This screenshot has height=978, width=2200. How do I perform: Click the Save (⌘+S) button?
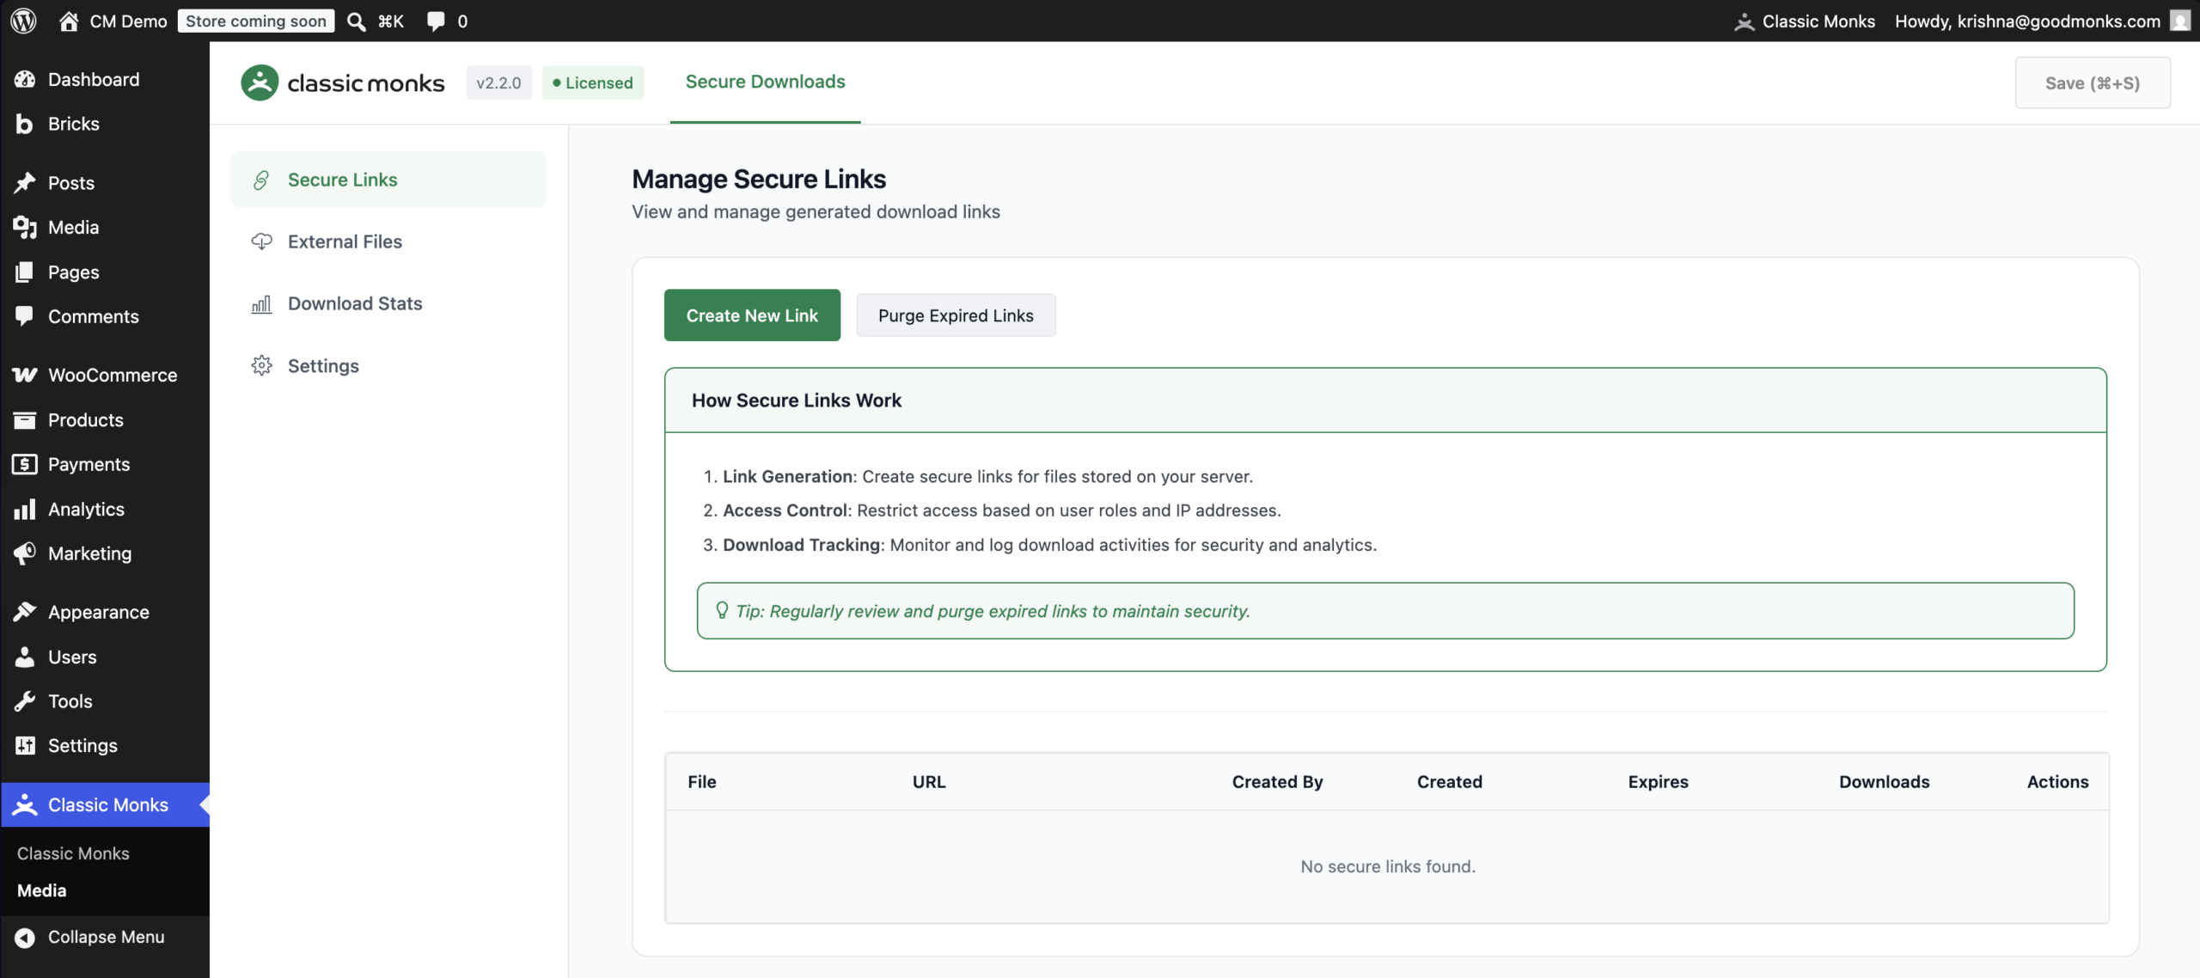click(x=2093, y=83)
